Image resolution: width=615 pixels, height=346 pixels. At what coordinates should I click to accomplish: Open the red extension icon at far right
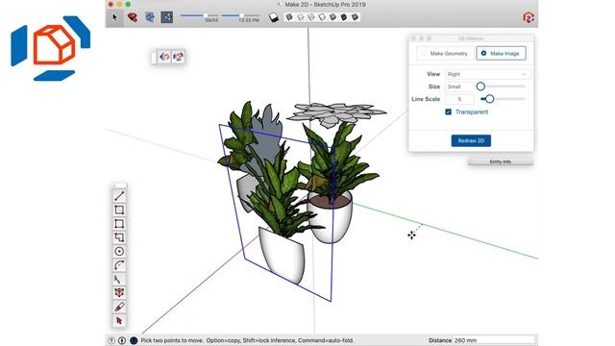[529, 17]
